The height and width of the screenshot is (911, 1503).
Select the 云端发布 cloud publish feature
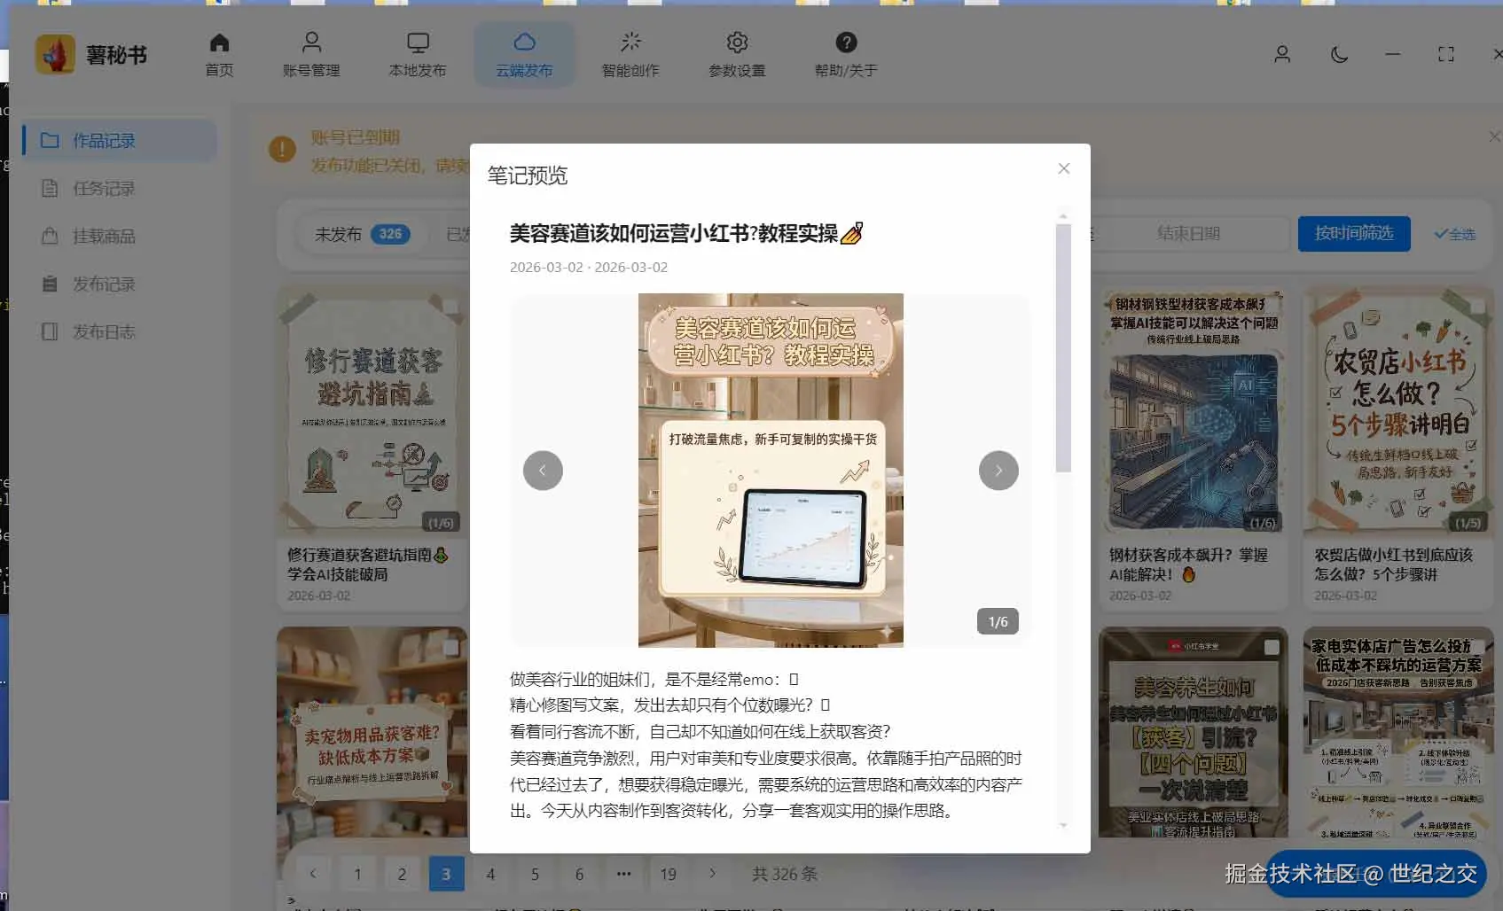coord(524,53)
